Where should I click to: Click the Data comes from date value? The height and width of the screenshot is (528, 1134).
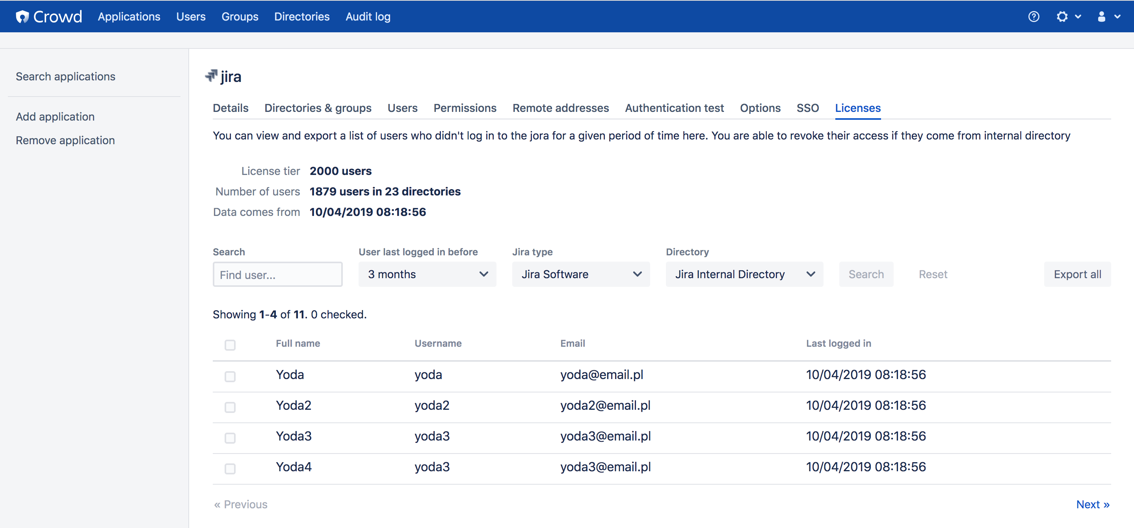click(368, 212)
